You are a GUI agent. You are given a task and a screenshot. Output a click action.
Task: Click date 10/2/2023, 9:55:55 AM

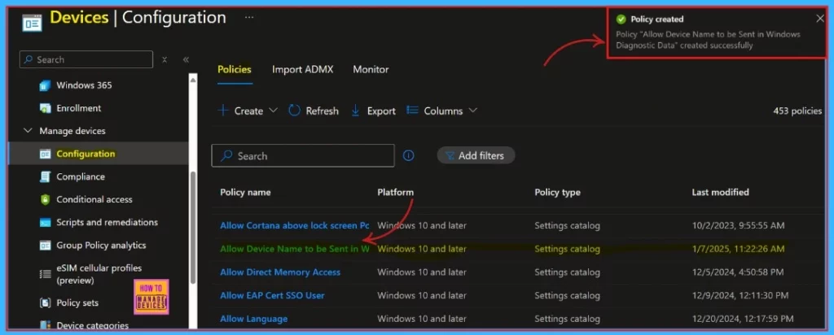(x=738, y=225)
